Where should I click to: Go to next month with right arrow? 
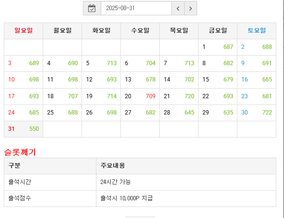pos(190,8)
